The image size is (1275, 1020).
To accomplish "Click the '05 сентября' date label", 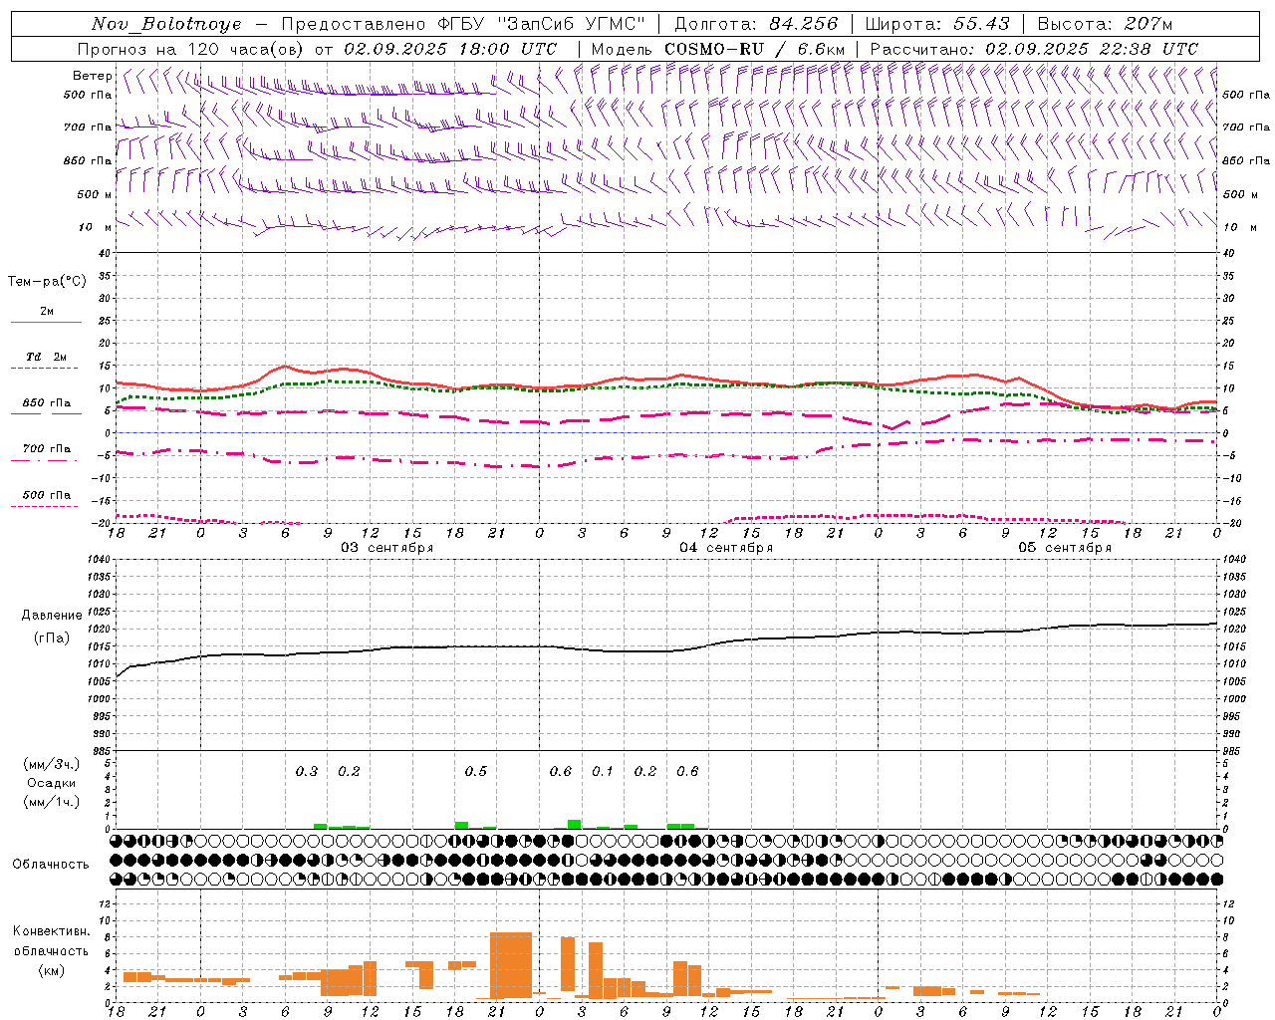I will pos(1065,548).
